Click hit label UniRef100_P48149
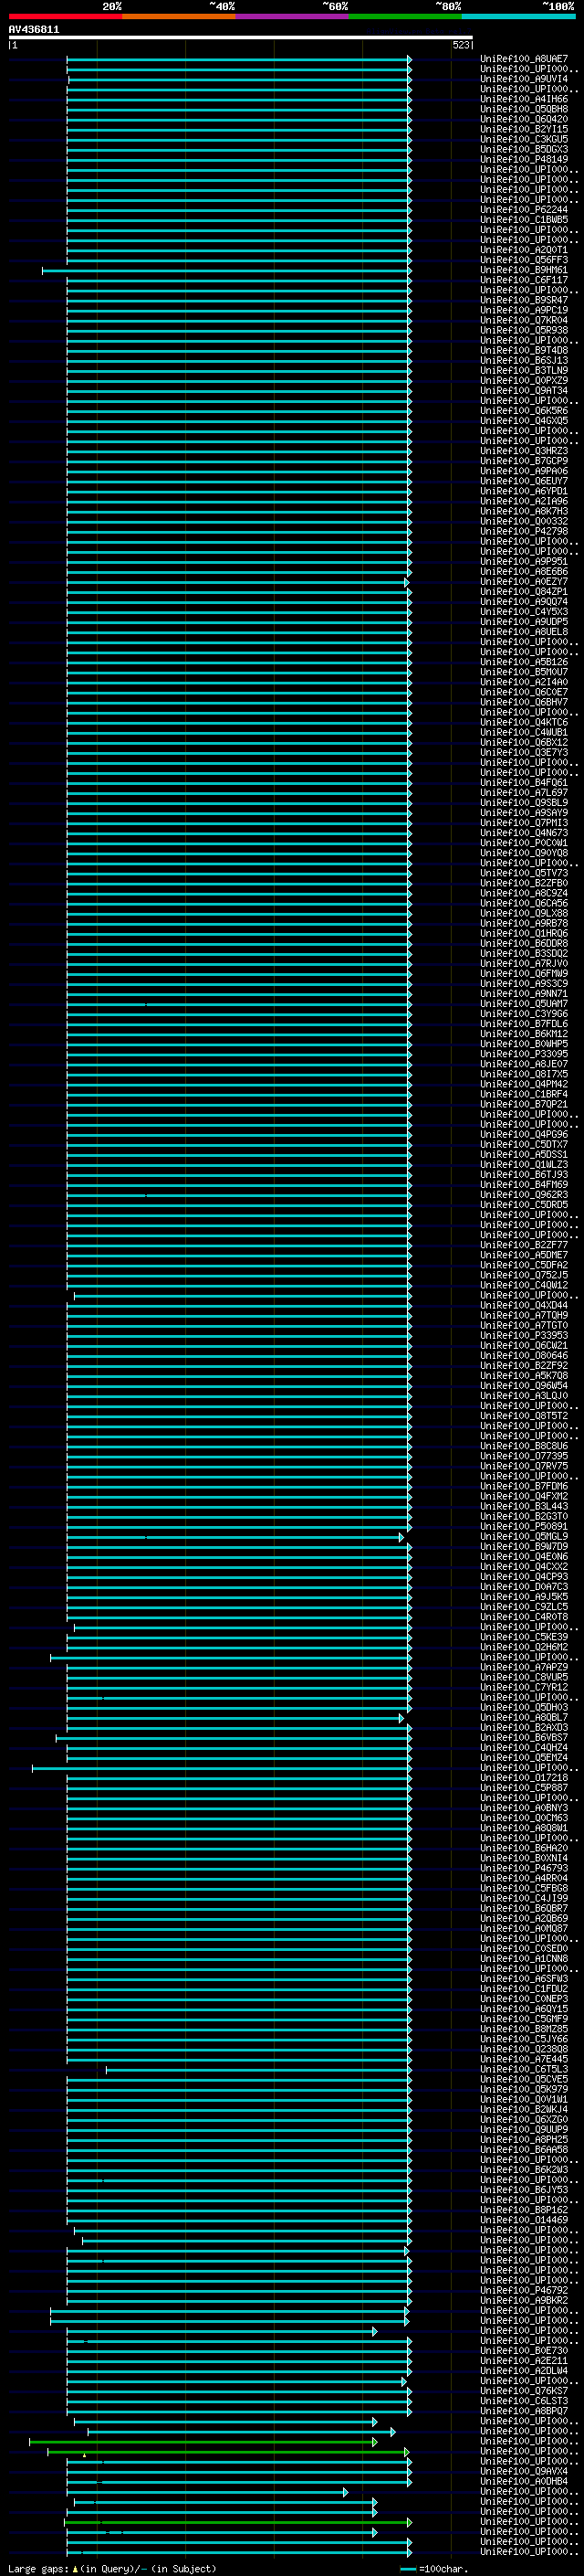584x2576 pixels. tap(524, 159)
